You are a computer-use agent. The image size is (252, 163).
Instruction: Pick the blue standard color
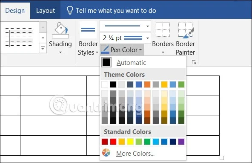coord(164,142)
